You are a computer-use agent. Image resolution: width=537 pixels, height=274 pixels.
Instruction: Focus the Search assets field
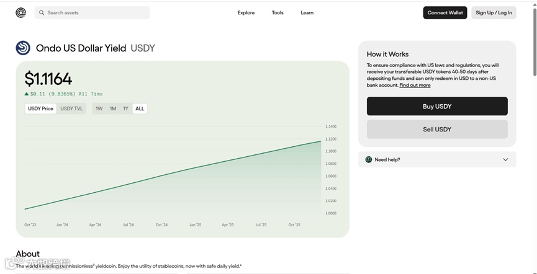click(92, 12)
